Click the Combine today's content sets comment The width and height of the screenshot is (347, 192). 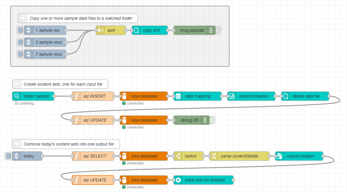[68, 144]
